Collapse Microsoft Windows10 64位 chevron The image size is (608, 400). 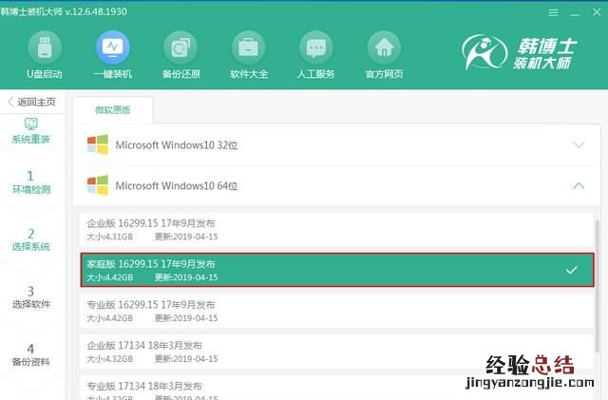coord(579,186)
